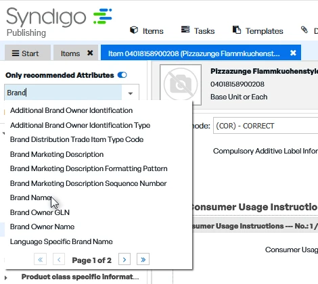Close the Items tab with its X
This screenshot has width=318, height=284.
(x=90, y=53)
